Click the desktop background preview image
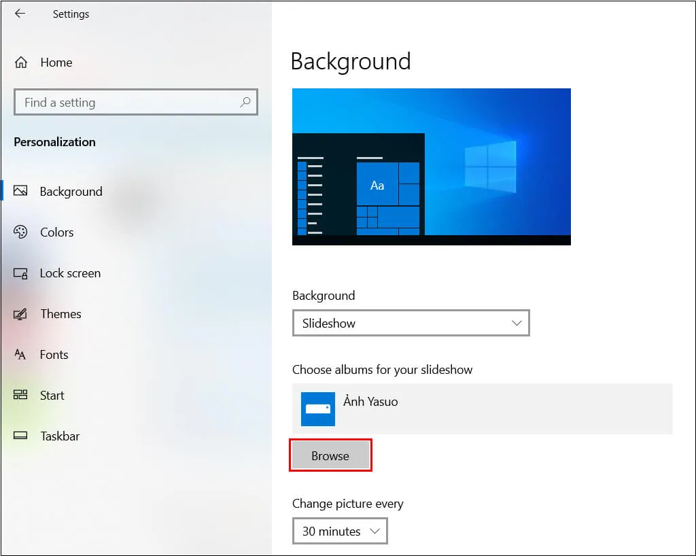The height and width of the screenshot is (556, 696). click(x=431, y=167)
